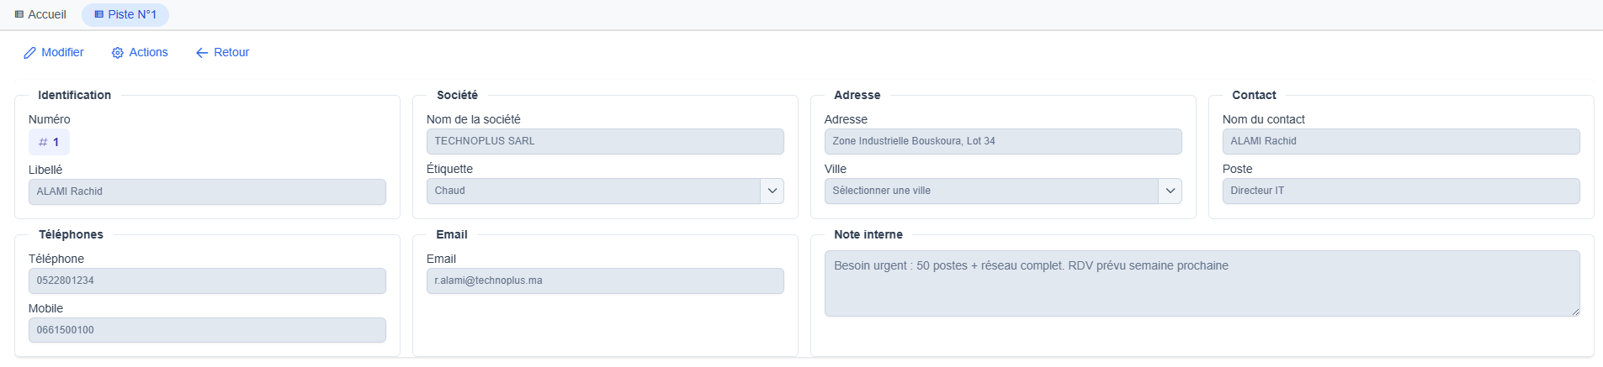Click the Identification section title

[x=74, y=95]
